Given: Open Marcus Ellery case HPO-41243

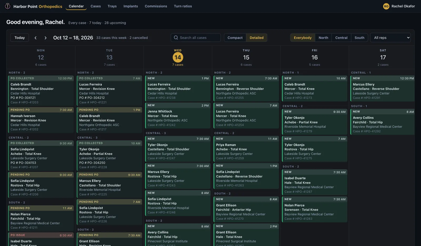Looking at the screenshot, I should pyautogui.click(x=178, y=176).
